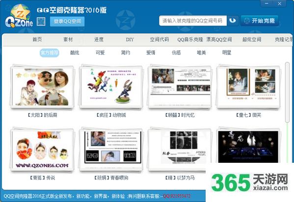The width and height of the screenshot is (294, 202).
Task: Open the 【太阳】的后裔 template thumbnail
Action: point(42,87)
